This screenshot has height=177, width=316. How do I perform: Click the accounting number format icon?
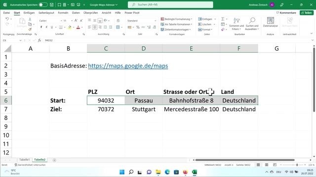click(x=129, y=27)
